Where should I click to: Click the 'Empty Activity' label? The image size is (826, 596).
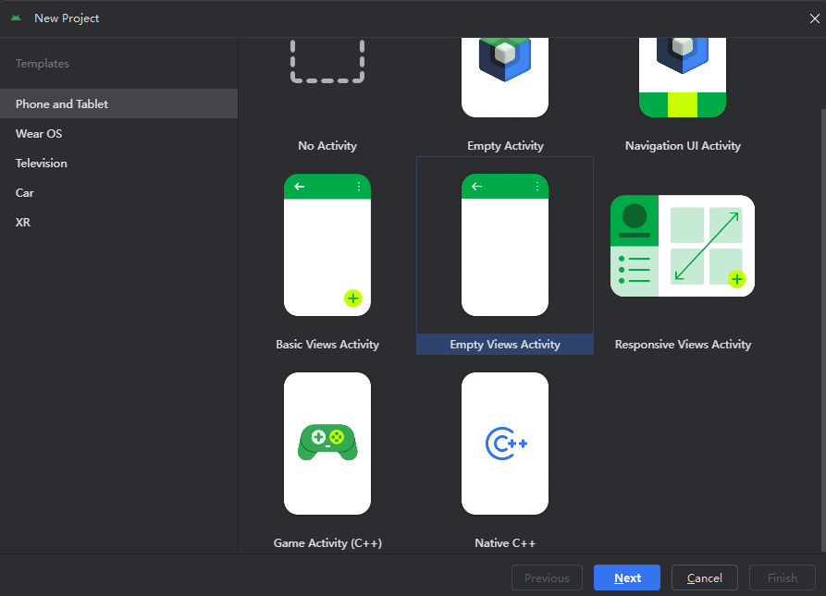click(x=505, y=146)
